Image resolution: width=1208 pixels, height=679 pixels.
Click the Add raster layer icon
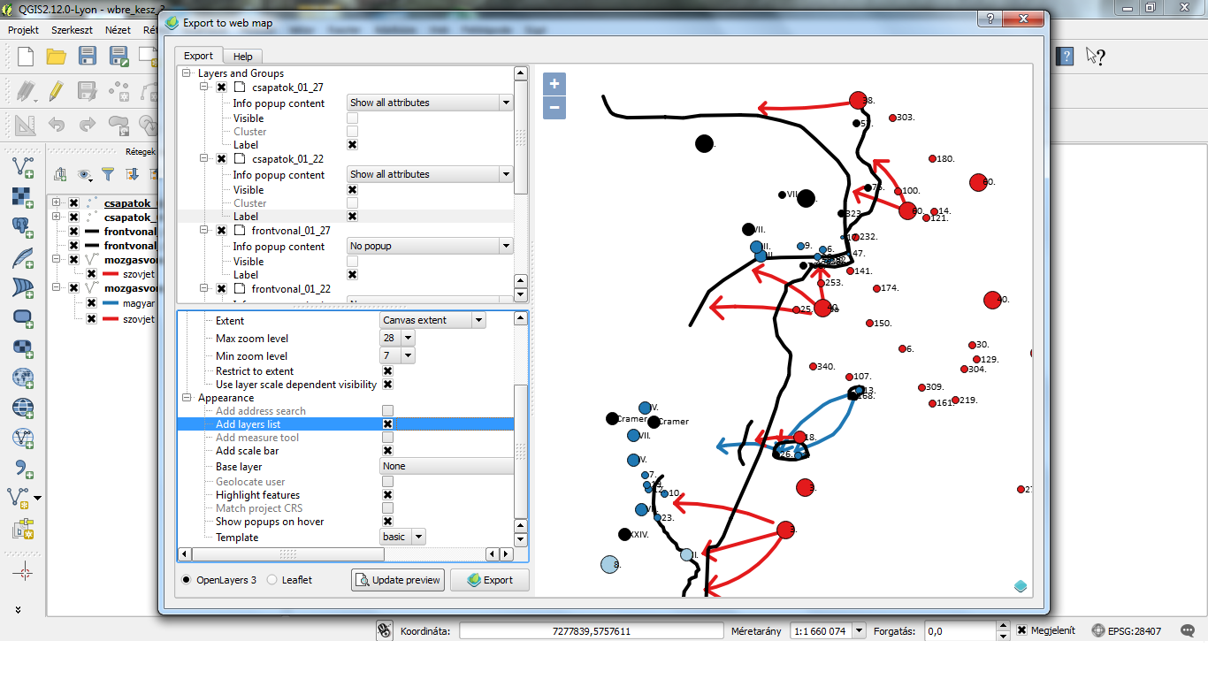[23, 195]
